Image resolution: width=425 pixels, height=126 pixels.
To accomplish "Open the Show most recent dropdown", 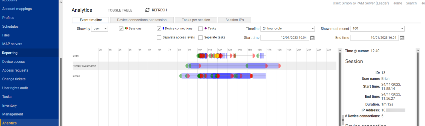I will click(377, 29).
